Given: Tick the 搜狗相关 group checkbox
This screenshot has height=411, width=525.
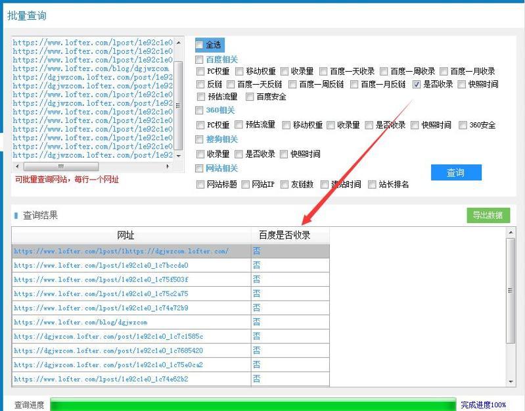Looking at the screenshot, I should tap(200, 139).
